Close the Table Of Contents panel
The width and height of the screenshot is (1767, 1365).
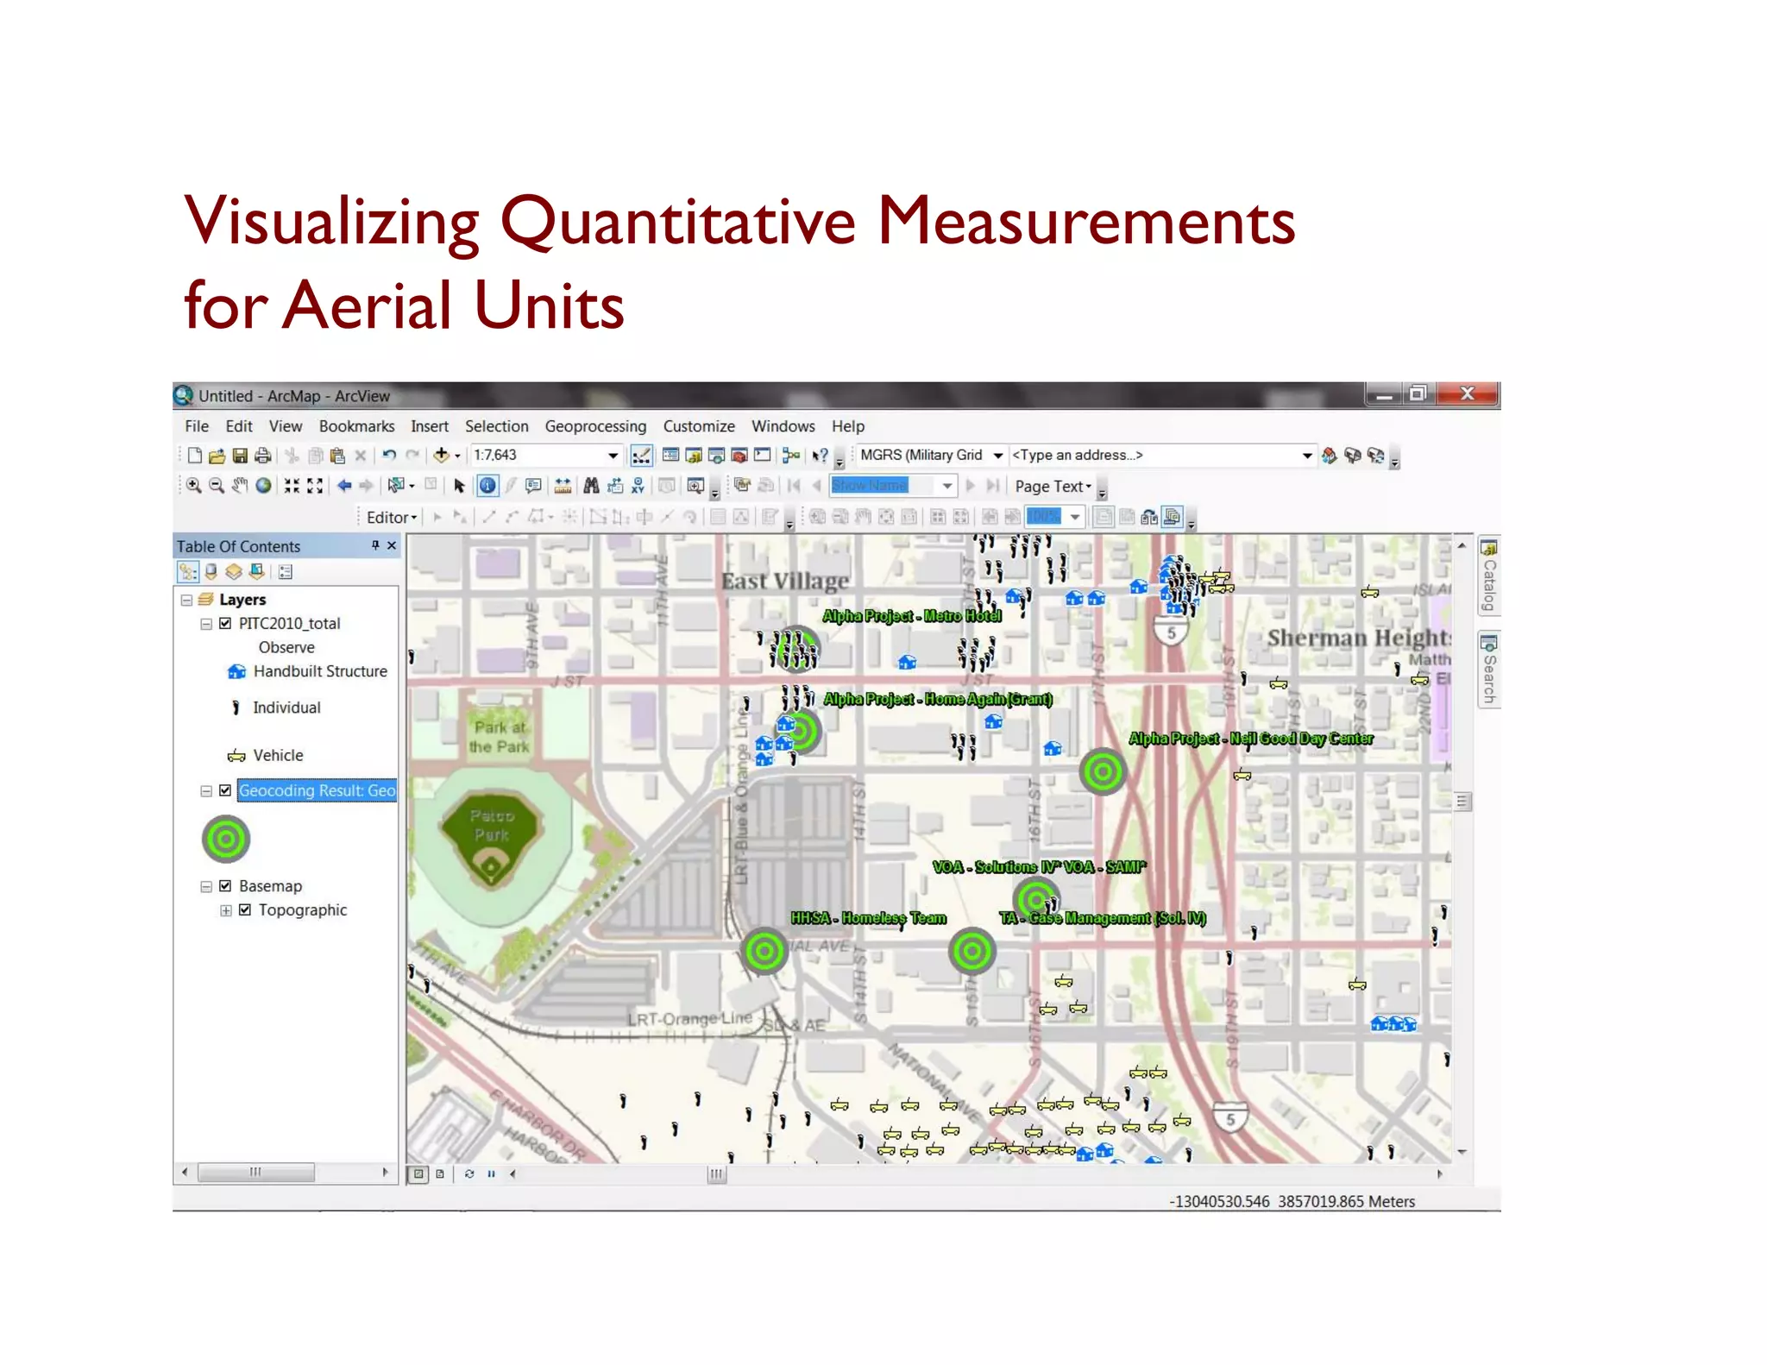392,545
